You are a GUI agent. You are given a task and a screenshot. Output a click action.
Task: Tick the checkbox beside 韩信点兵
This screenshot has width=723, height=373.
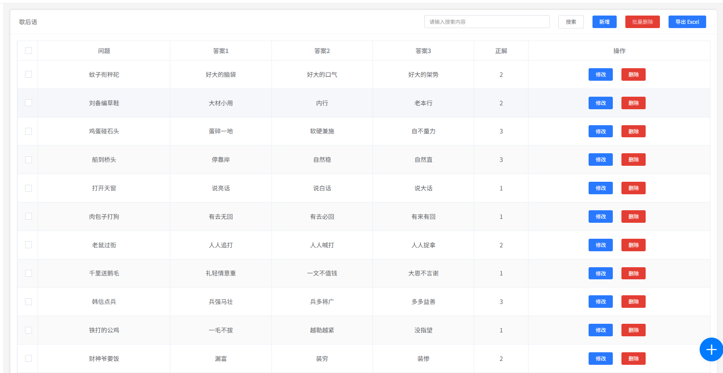click(29, 302)
